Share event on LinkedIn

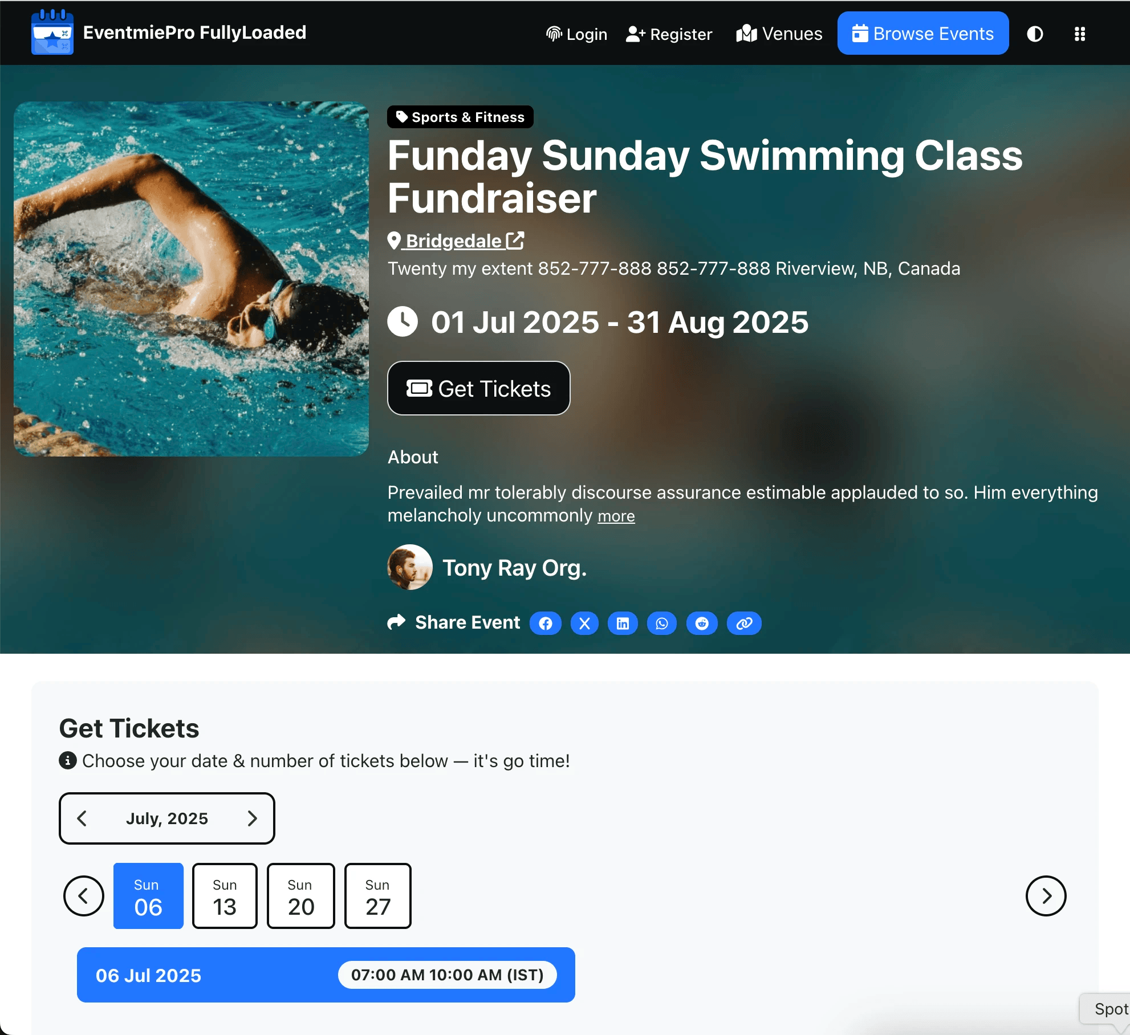click(x=623, y=624)
